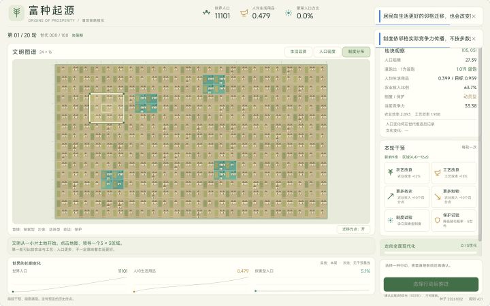Choose the 保护试验 intervention
The width and height of the screenshot is (490, 306).
[x=454, y=221]
